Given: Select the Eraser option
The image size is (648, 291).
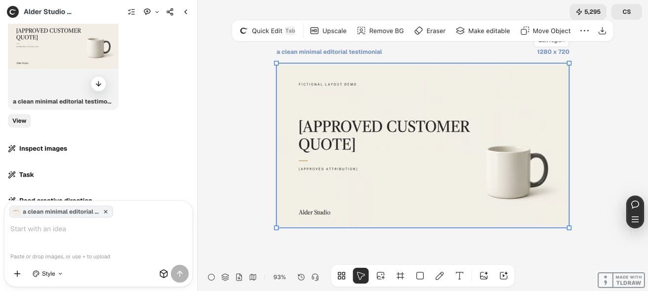Looking at the screenshot, I should pyautogui.click(x=430, y=31).
